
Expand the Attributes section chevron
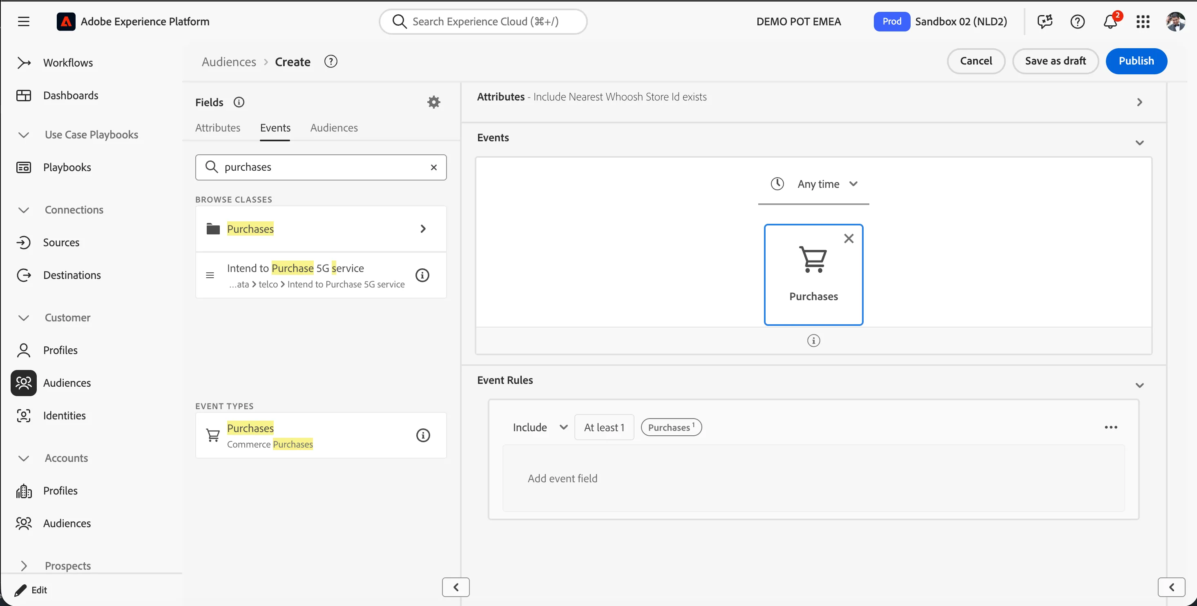tap(1139, 102)
